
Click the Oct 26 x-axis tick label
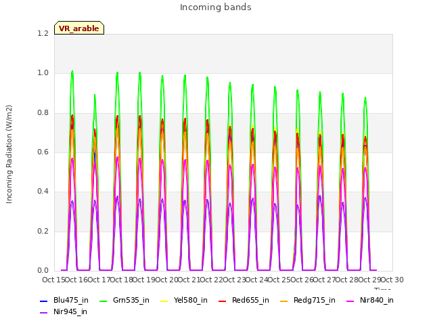click(x=302, y=280)
